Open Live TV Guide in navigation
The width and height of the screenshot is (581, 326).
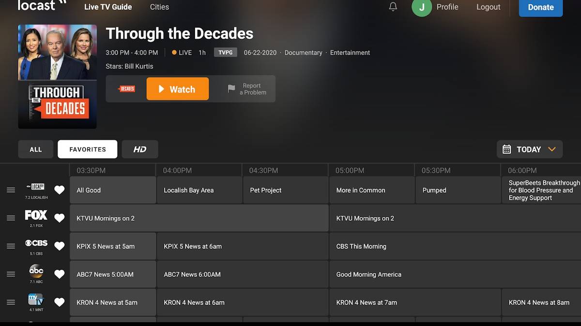(x=108, y=7)
